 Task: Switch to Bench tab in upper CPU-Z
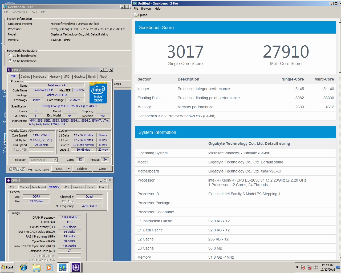(x=92, y=77)
